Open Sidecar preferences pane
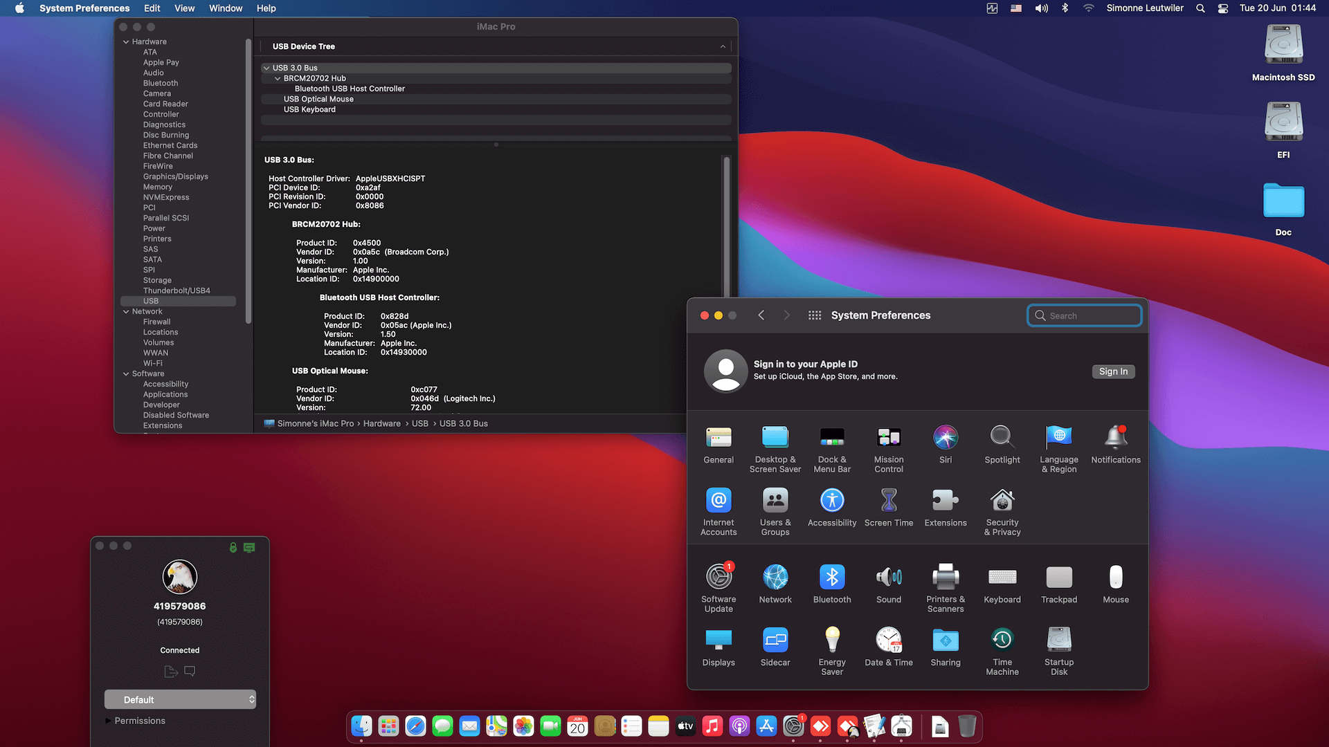Image resolution: width=1329 pixels, height=747 pixels. [x=775, y=647]
